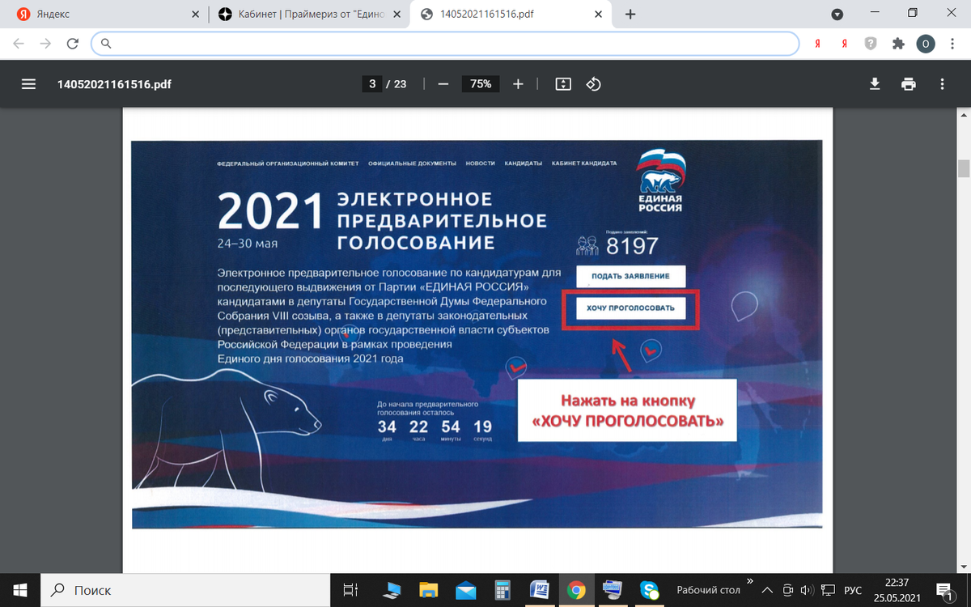Screen dimensions: 971x607
Task: Open the monitor app beside Skype
Action: [613, 589]
